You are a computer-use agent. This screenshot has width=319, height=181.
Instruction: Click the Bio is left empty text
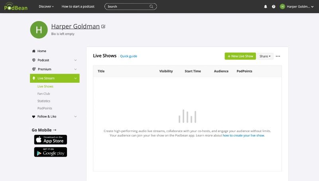click(x=63, y=34)
